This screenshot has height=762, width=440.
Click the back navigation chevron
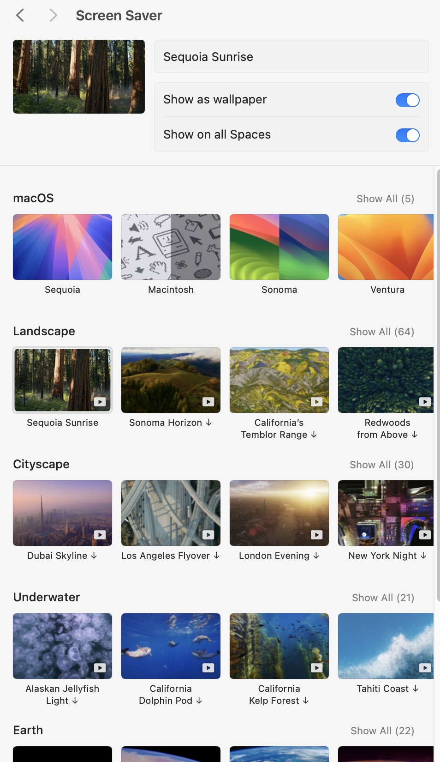pos(20,16)
